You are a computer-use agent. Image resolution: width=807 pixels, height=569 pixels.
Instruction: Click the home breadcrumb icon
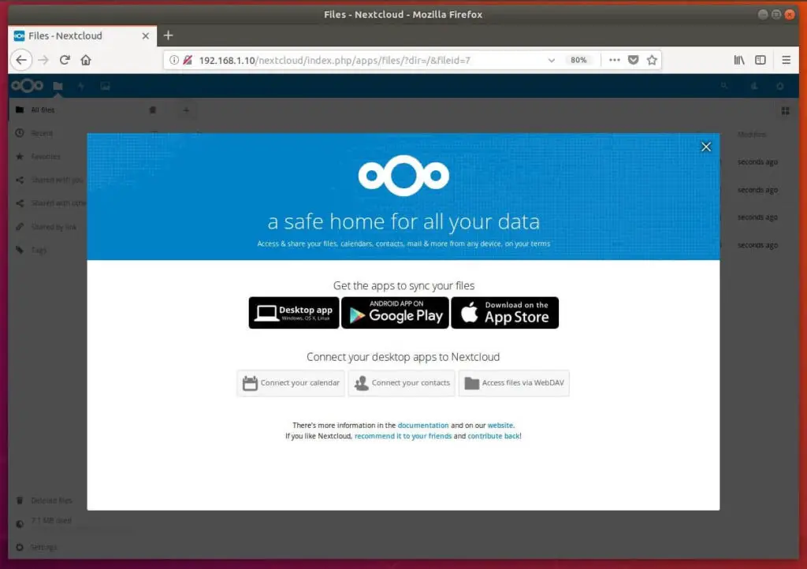[x=153, y=110]
